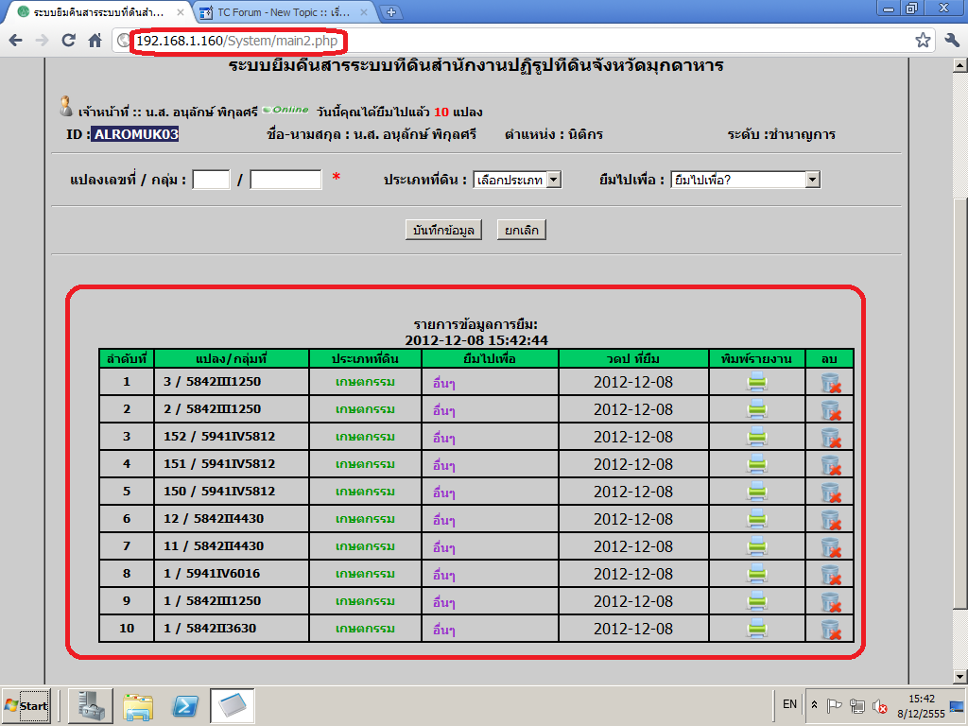Print report for row 11 / 5842II4430
Screen dimensions: 968x726
pyautogui.click(x=757, y=546)
